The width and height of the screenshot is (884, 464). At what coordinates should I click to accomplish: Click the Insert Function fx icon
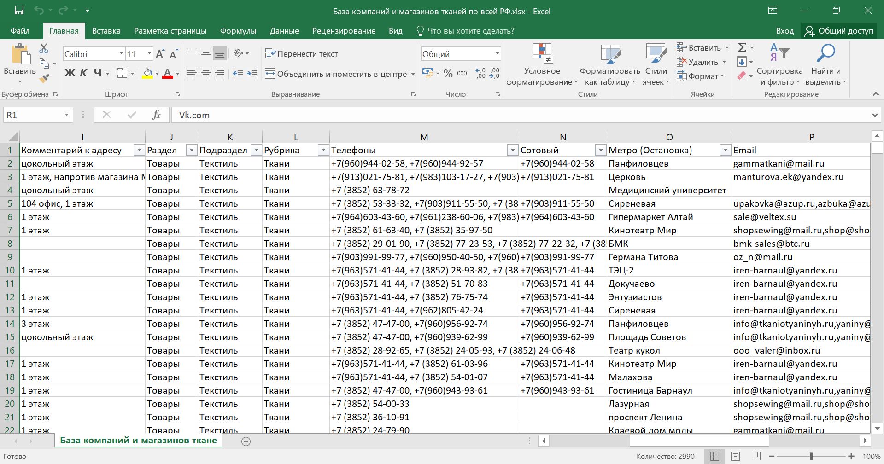point(156,115)
